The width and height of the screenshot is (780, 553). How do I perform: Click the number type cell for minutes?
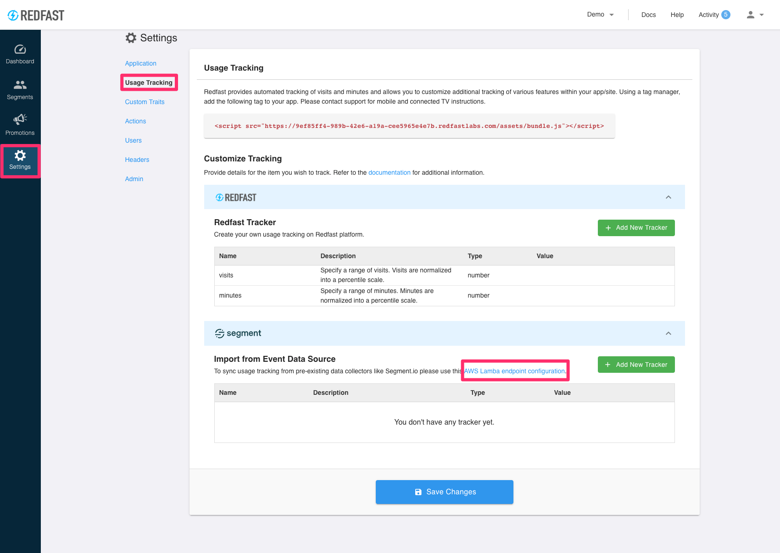[479, 295]
